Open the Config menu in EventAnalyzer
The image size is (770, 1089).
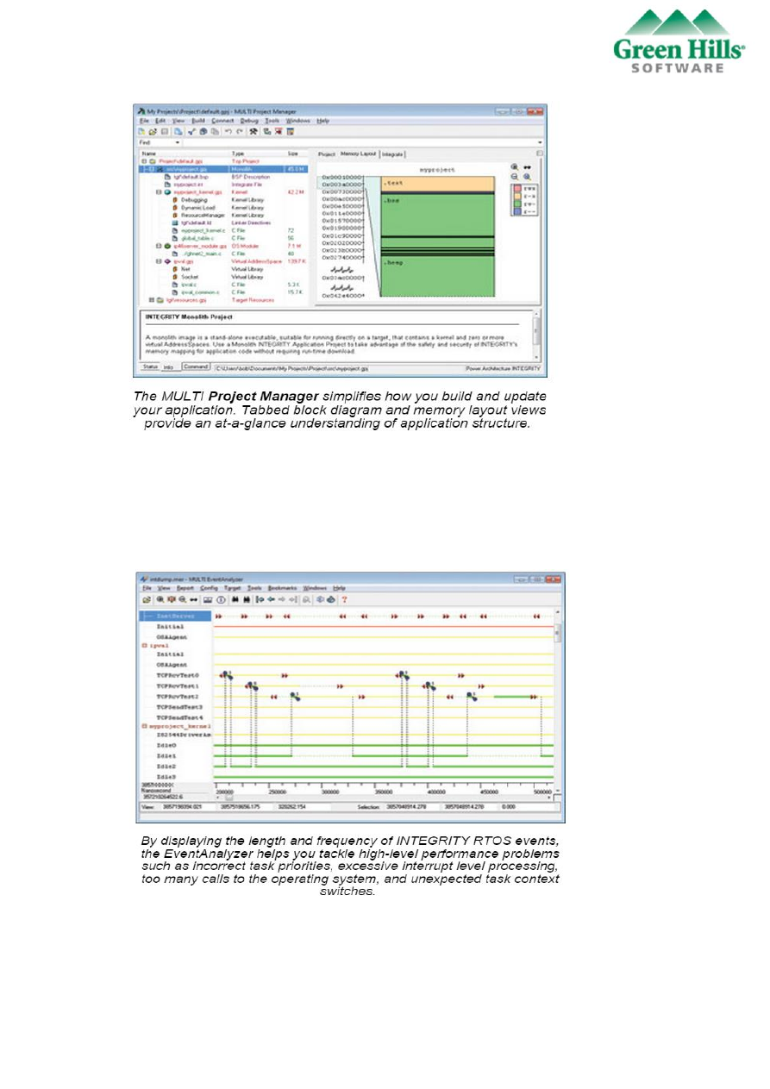210,587
